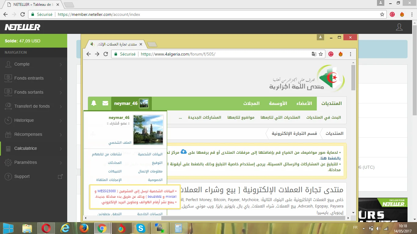
Task: Click the 4algeria address bar URL
Action: coord(178,54)
